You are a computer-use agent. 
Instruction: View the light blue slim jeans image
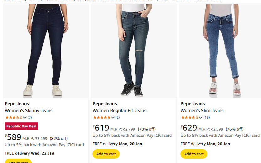point(222,50)
